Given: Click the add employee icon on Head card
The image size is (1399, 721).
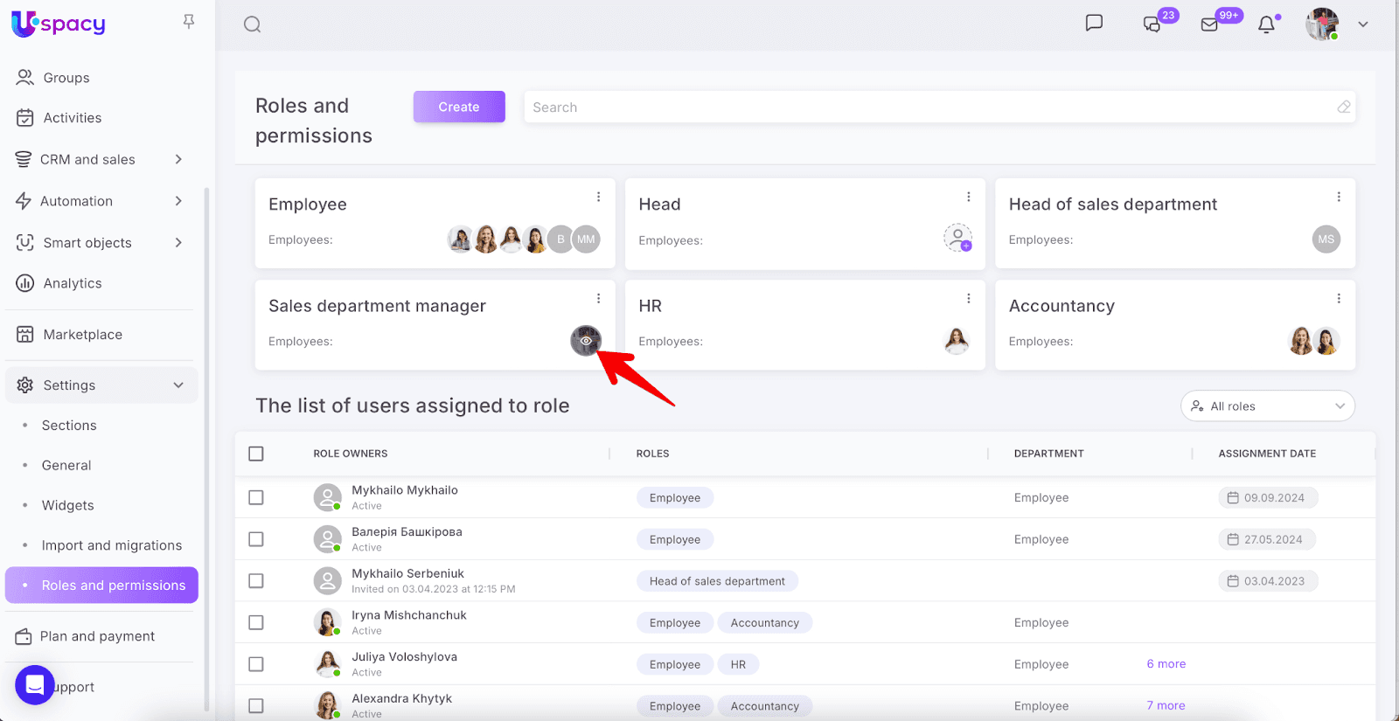Looking at the screenshot, I should click(x=957, y=238).
